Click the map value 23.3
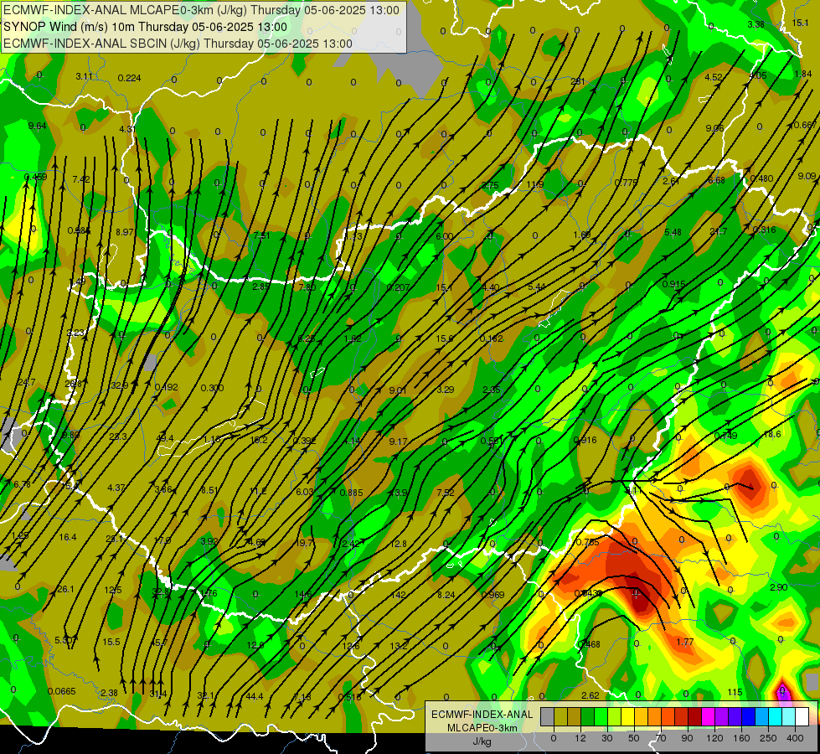820x754 pixels. (x=117, y=436)
